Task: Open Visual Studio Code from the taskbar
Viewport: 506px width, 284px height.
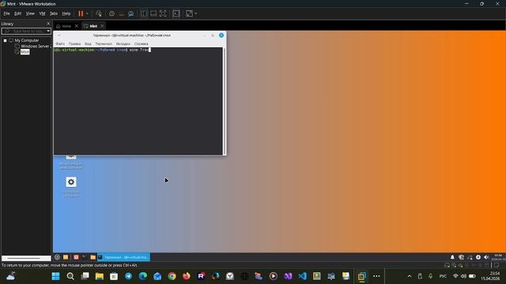Action: (302, 276)
